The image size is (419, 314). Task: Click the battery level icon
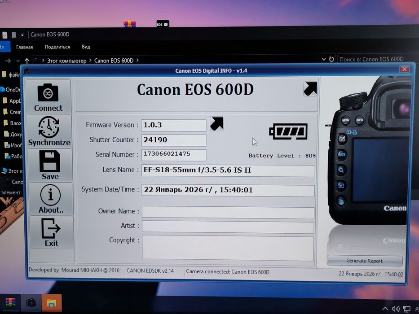point(288,131)
